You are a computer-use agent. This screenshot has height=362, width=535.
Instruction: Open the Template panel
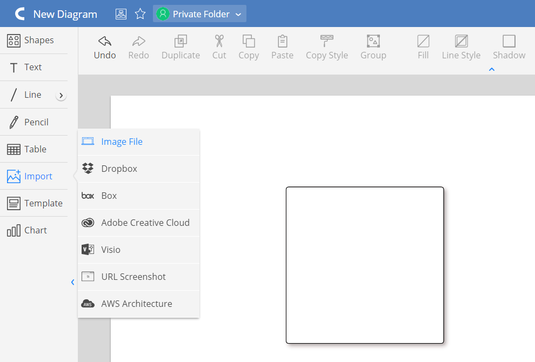click(x=34, y=203)
